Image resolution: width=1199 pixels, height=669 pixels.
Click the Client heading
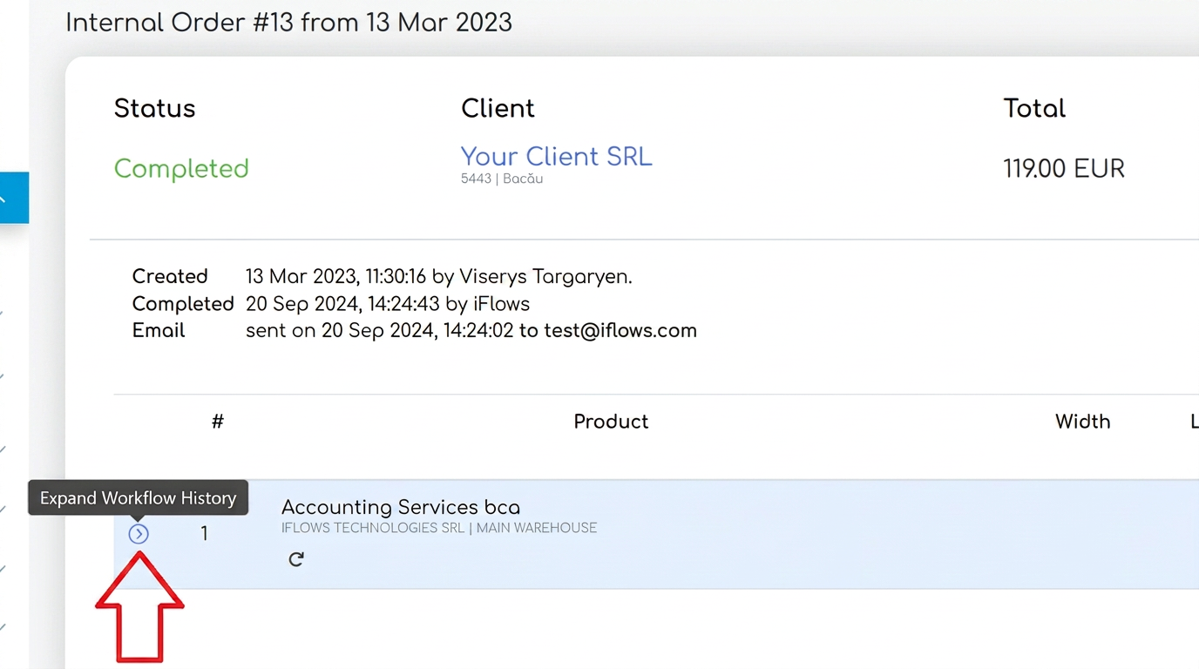tap(498, 109)
